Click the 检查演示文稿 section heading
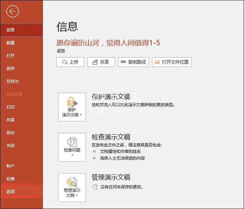The width and height of the screenshot is (244, 209). pyautogui.click(x=111, y=137)
